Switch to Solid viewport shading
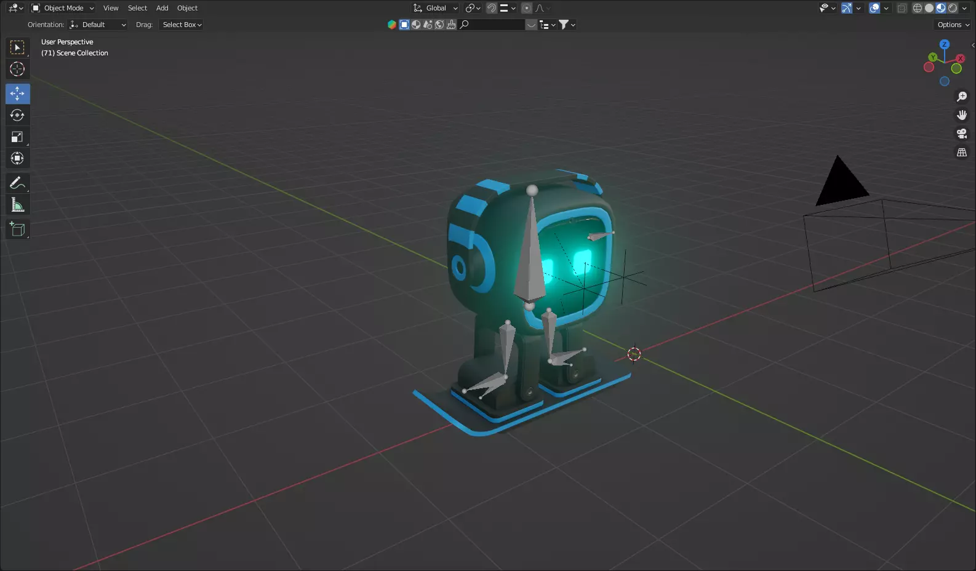The image size is (976, 571). 929,8
